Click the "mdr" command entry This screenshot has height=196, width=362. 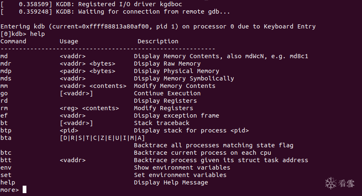[6, 64]
